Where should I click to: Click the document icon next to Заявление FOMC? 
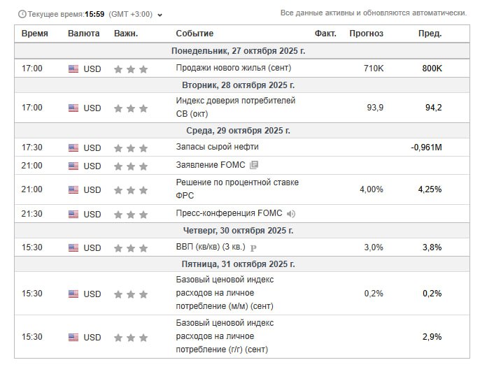[254, 166]
